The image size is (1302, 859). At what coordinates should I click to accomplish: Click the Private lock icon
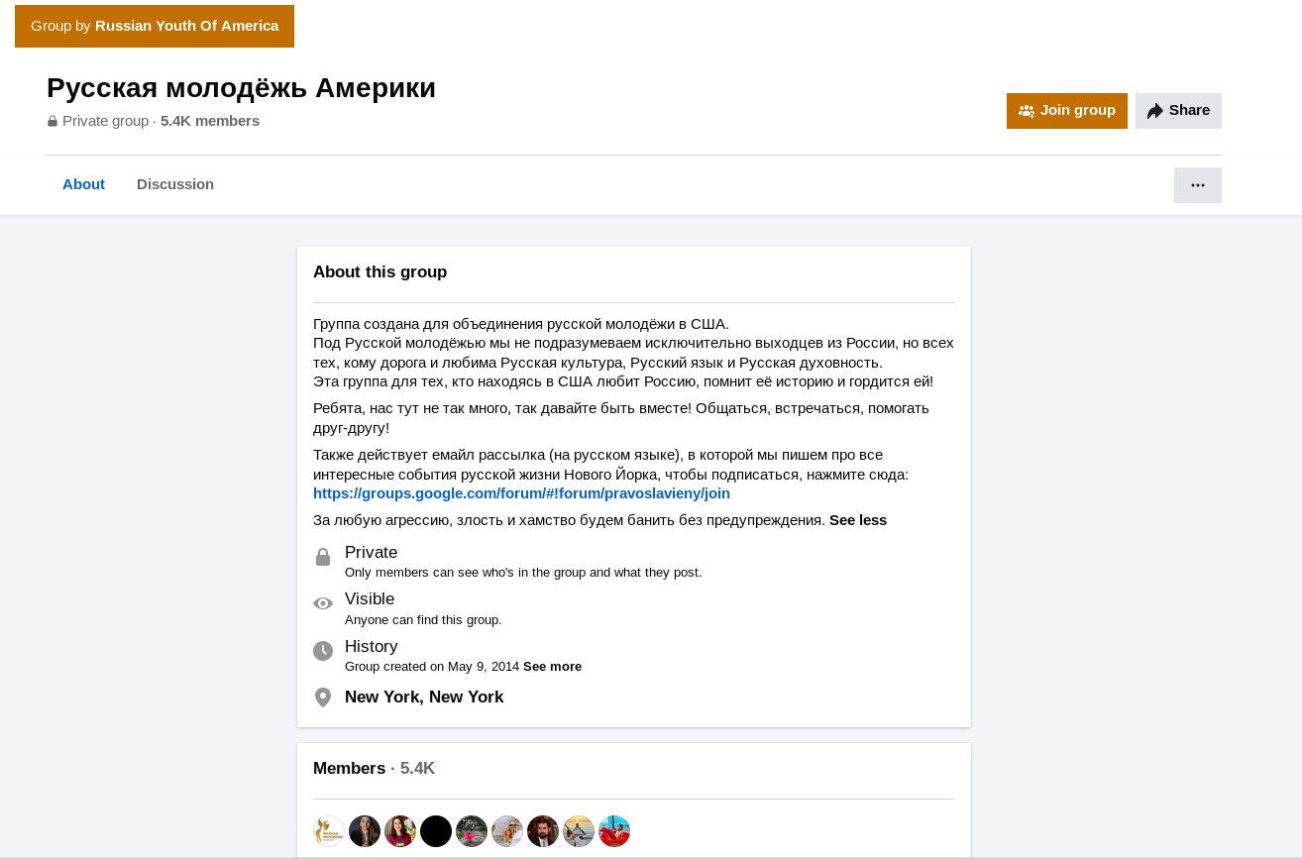click(x=323, y=558)
